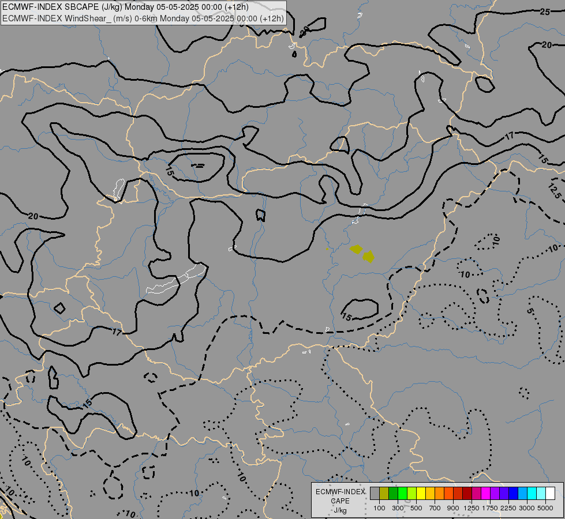Click the 100 legend tick label

[379, 508]
